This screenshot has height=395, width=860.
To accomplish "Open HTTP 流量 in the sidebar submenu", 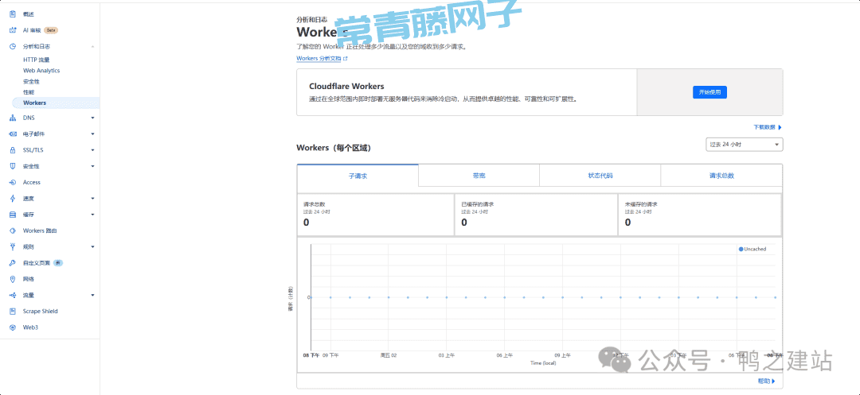I will click(36, 60).
